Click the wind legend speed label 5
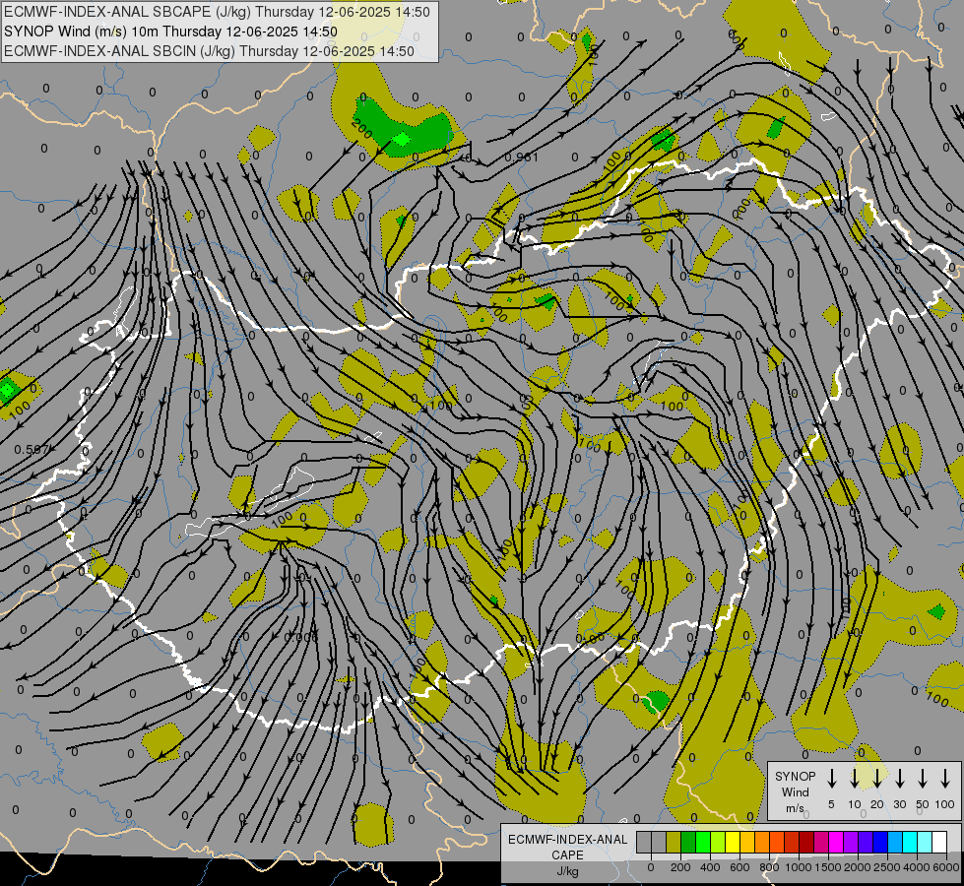 (x=831, y=804)
